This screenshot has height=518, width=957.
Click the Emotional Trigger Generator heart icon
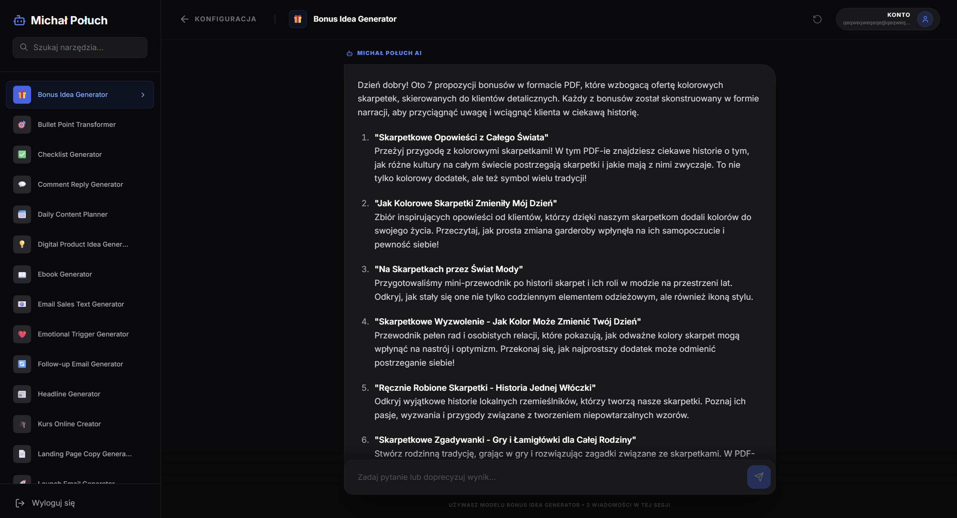(x=22, y=334)
